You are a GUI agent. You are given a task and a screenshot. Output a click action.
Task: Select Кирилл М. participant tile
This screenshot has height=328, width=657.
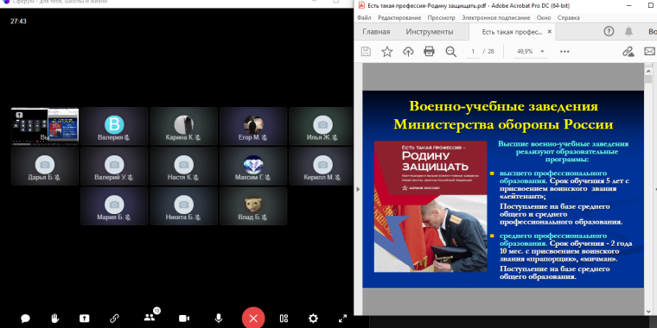pyautogui.click(x=321, y=166)
